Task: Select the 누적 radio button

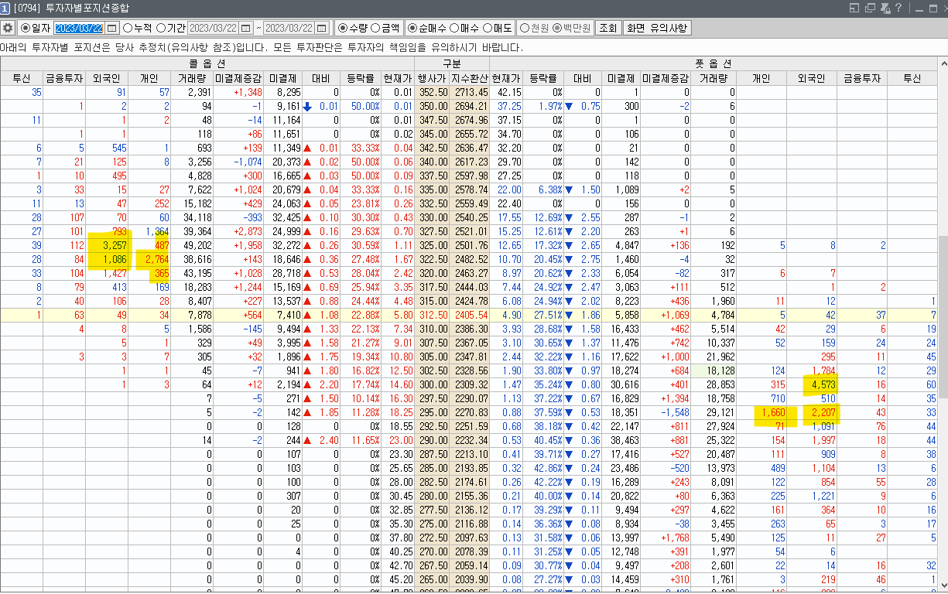Action: (x=128, y=28)
